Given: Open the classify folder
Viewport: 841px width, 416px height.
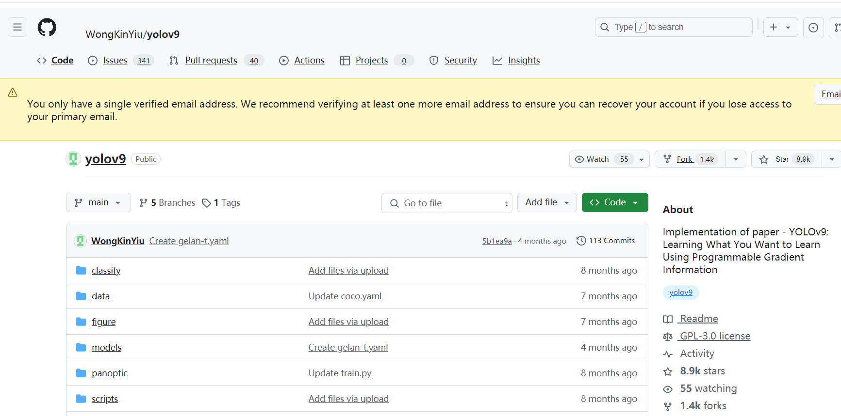Looking at the screenshot, I should 106,270.
